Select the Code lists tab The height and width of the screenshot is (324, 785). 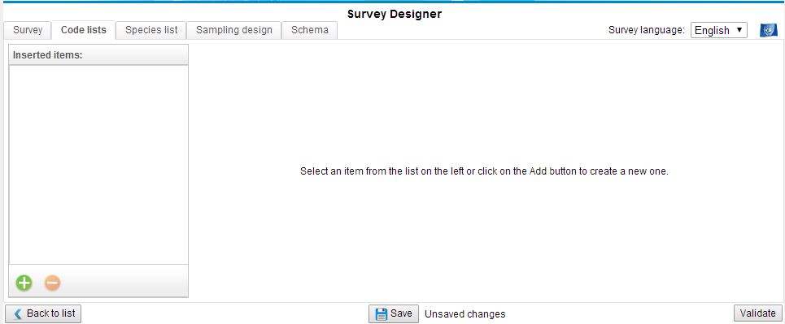point(84,30)
